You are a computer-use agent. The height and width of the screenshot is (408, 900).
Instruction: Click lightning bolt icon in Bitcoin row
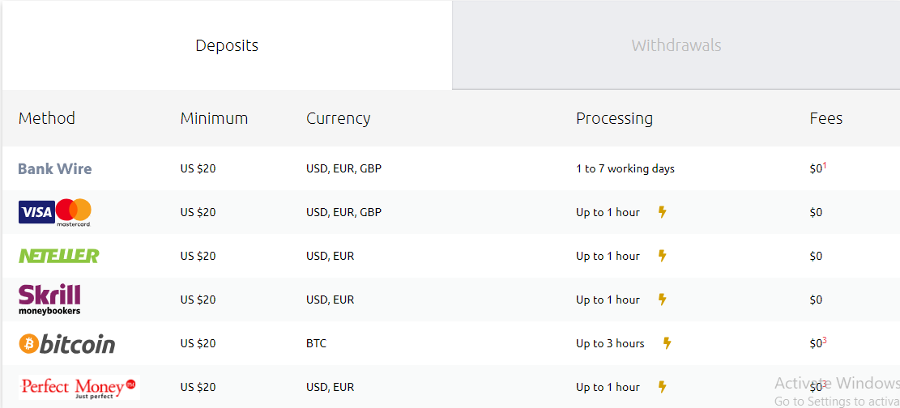tap(667, 343)
